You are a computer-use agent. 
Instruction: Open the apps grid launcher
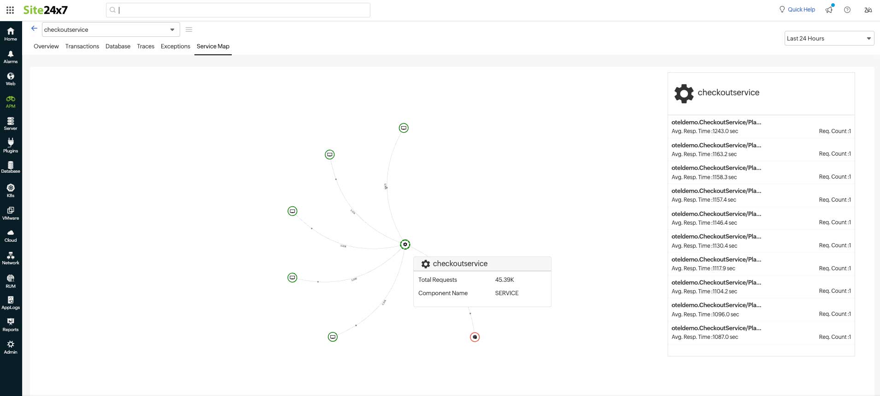(x=10, y=10)
